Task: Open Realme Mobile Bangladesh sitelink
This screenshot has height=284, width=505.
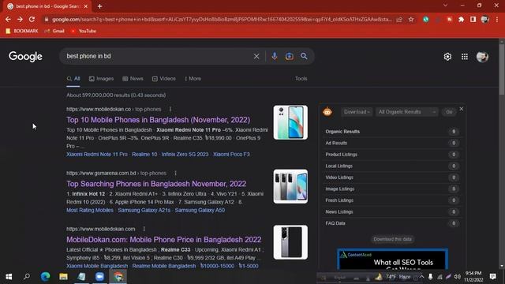Action: [164, 266]
